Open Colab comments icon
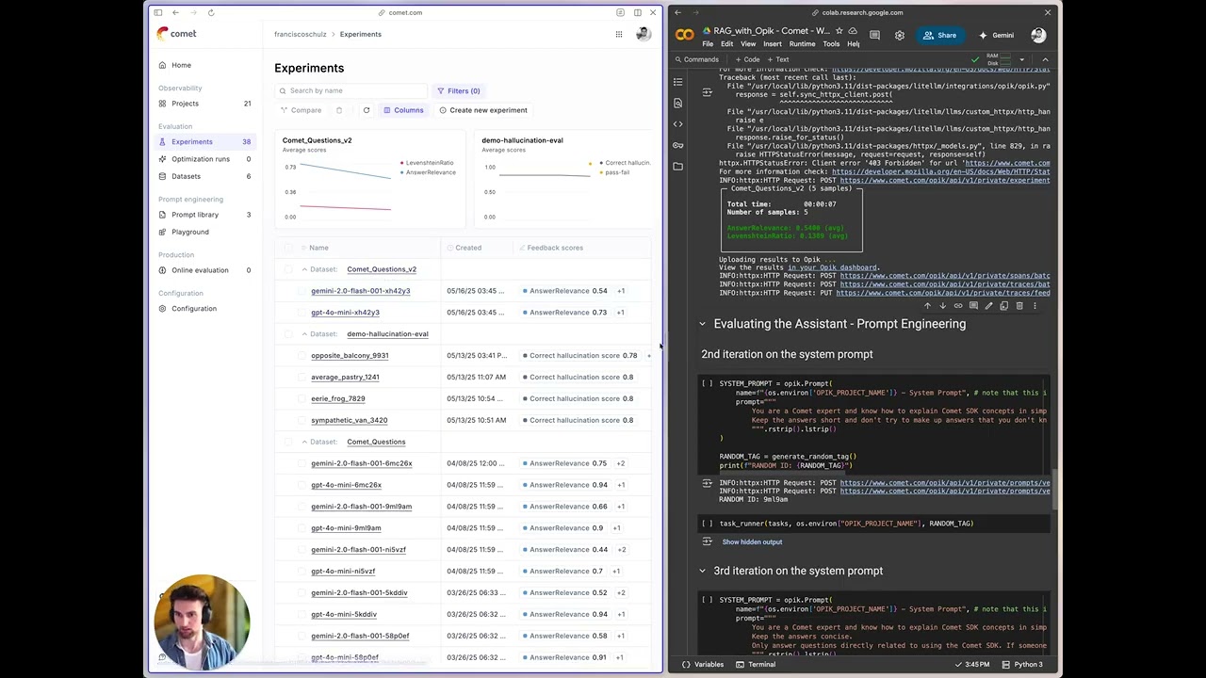The image size is (1206, 678). pyautogui.click(x=874, y=36)
